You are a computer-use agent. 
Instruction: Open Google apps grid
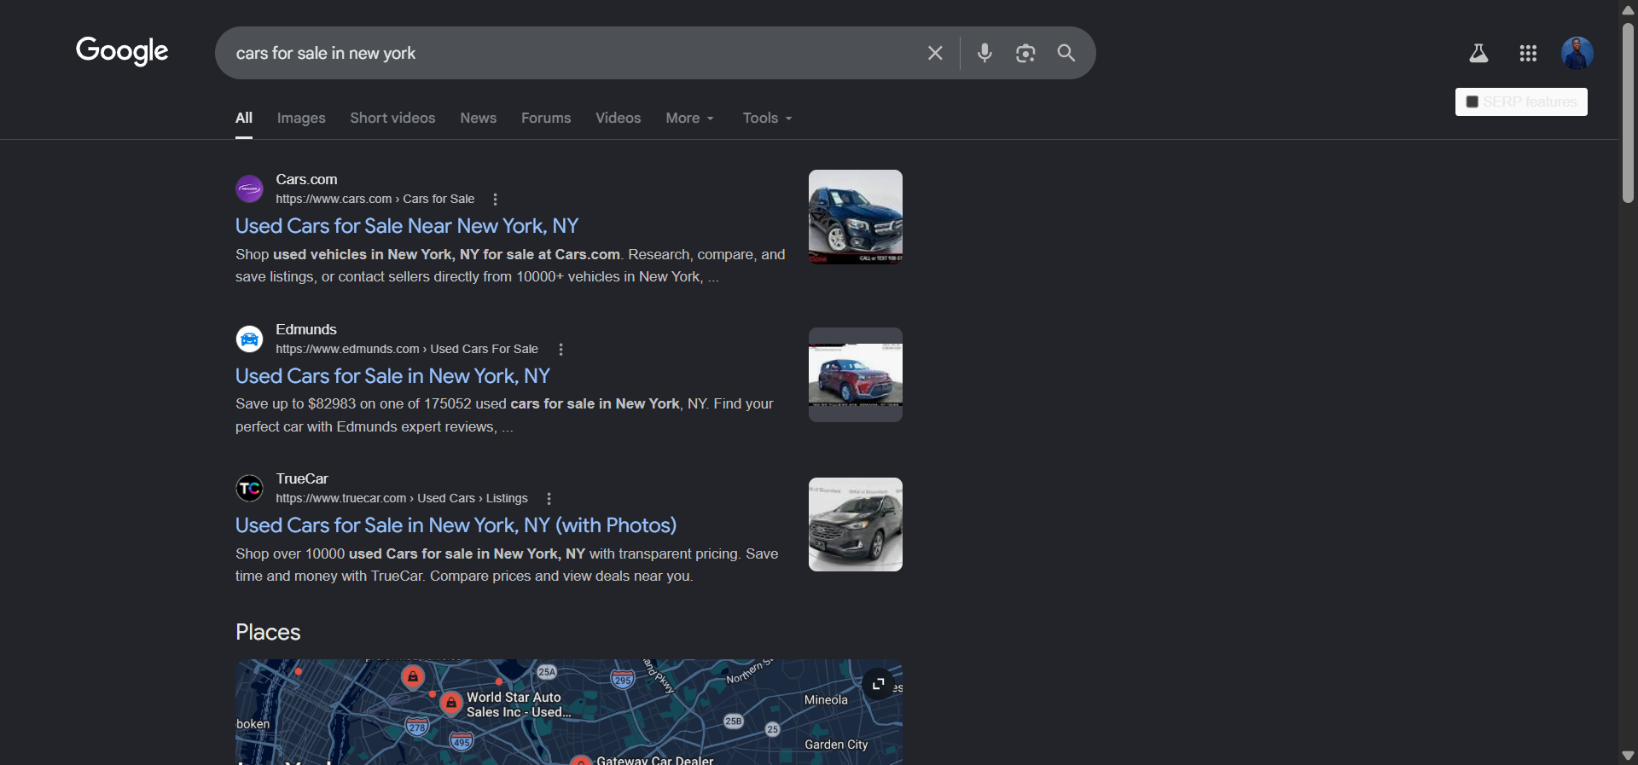pos(1528,54)
